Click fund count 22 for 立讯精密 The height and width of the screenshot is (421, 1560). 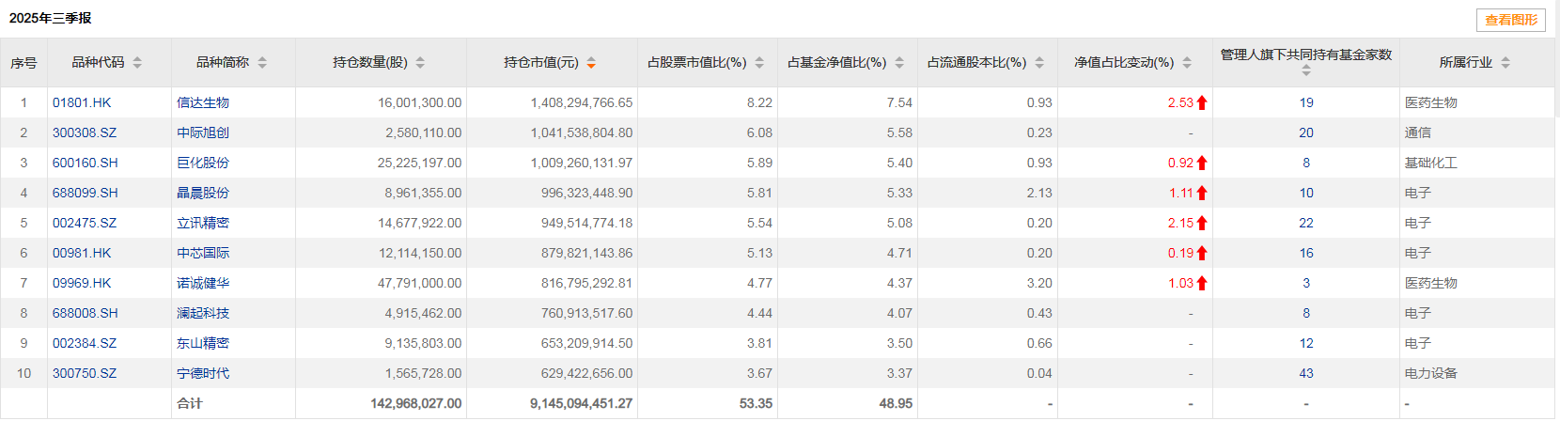tap(1306, 223)
